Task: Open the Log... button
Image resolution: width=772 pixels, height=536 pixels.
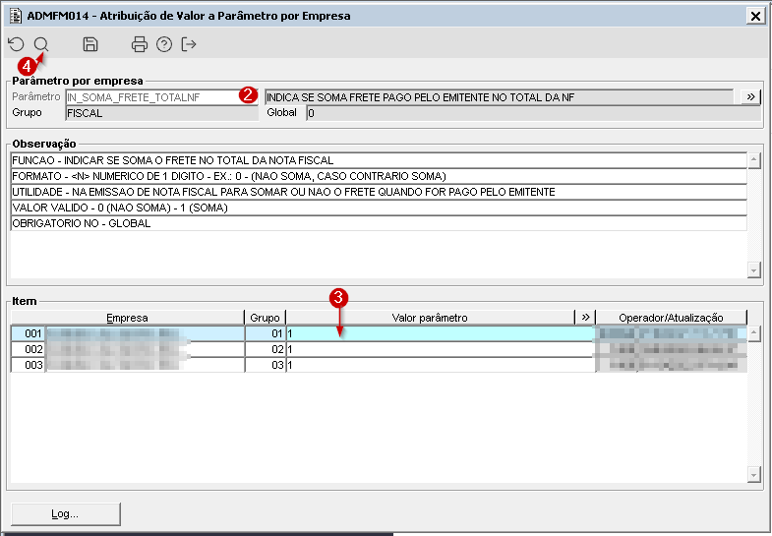Action: [66, 513]
